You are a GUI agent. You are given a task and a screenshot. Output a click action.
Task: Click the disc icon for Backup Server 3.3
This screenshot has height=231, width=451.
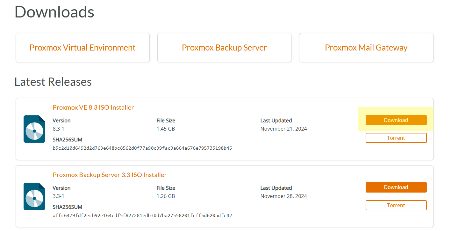34,196
